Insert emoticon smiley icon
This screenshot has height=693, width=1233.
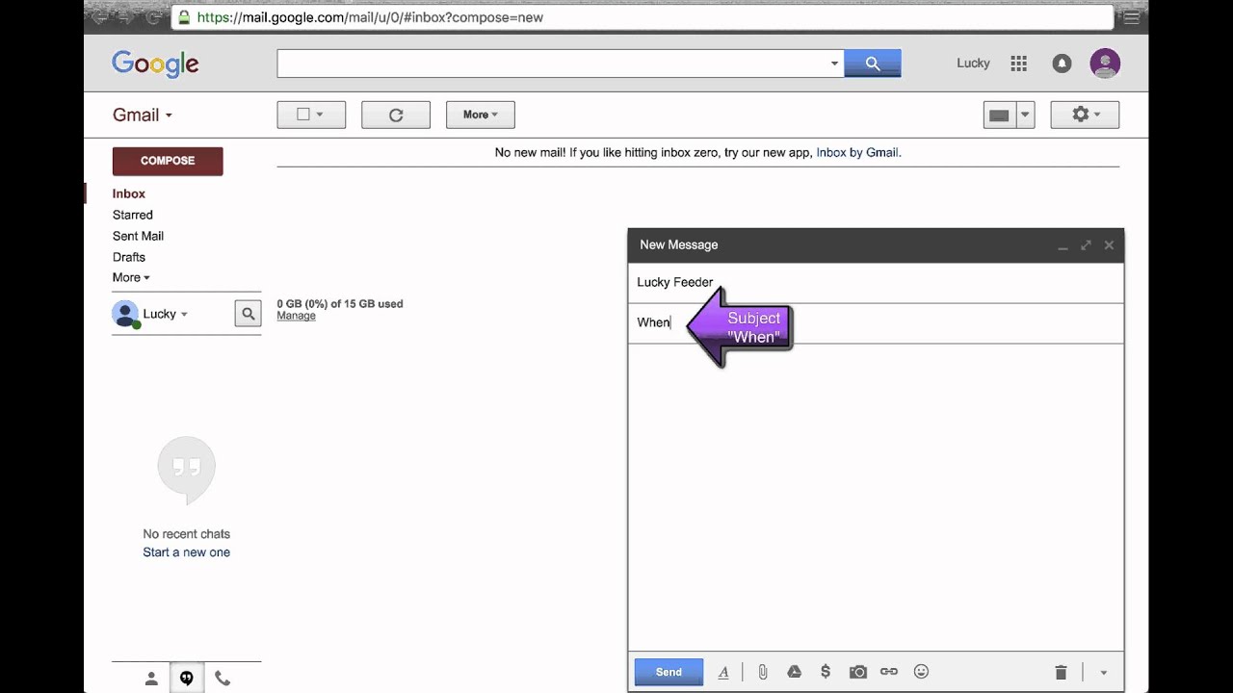tap(921, 672)
